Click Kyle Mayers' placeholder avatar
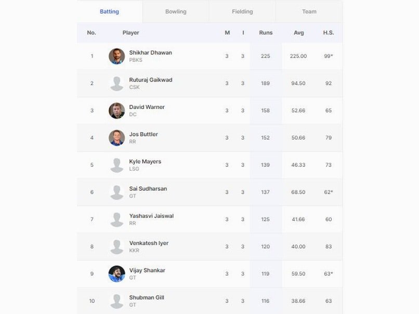 [x=116, y=165]
